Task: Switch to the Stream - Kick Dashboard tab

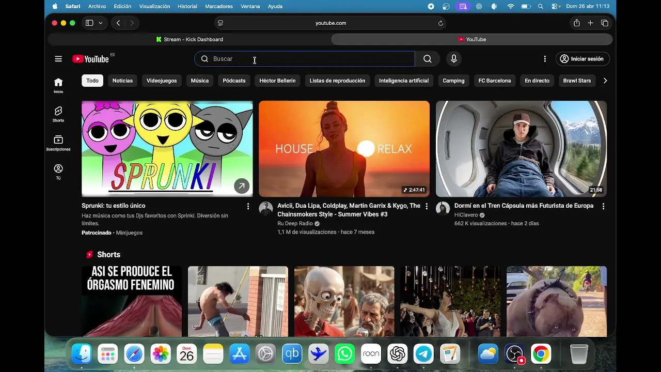Action: [190, 39]
